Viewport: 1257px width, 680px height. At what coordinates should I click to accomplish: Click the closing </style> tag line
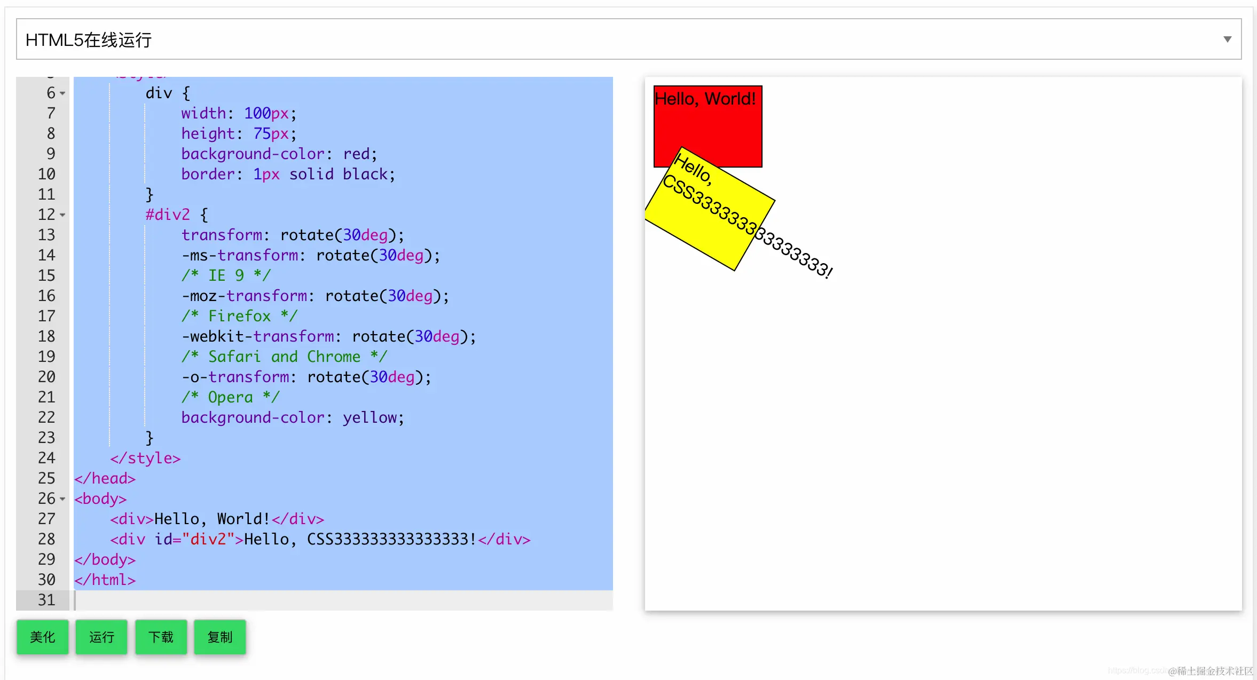(x=145, y=458)
